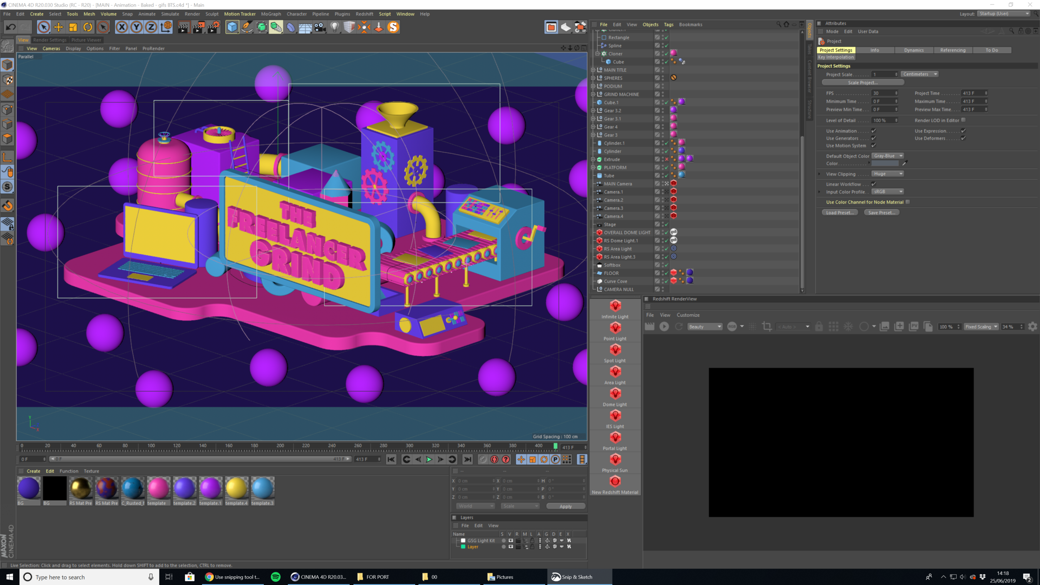Go to the start of the animation
This screenshot has height=585, width=1040.
[x=391, y=459]
